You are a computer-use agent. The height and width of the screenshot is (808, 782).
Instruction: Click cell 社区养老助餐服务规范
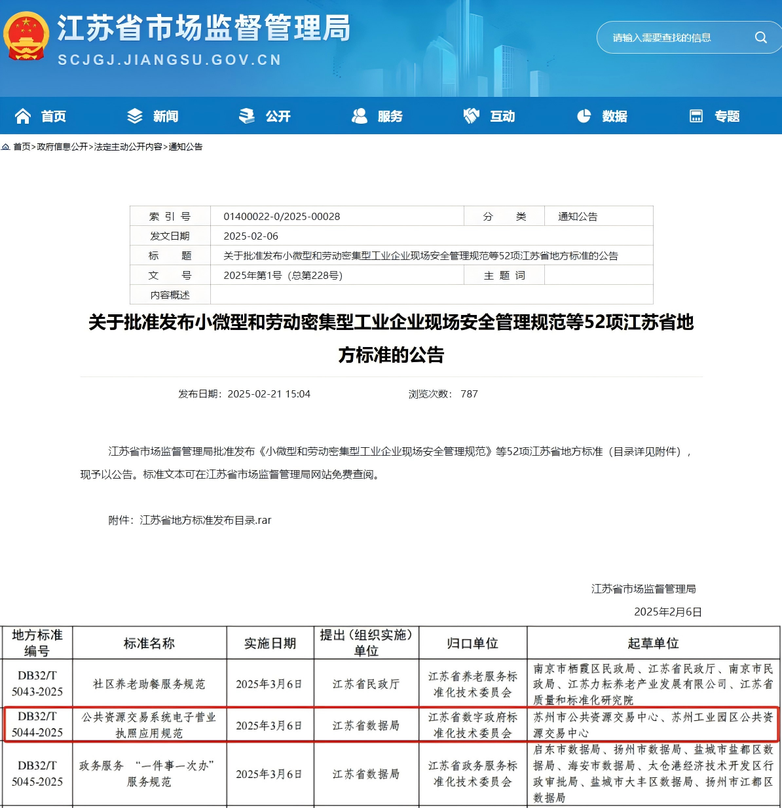coord(149,684)
